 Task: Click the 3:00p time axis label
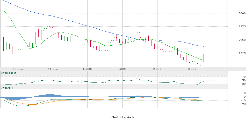pos(192,69)
